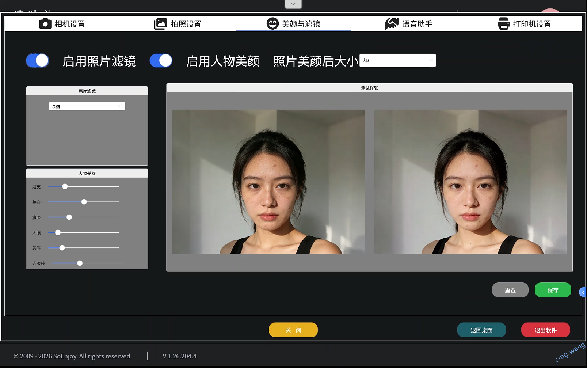
Task: Click the gray 重置 button
Action: point(510,290)
